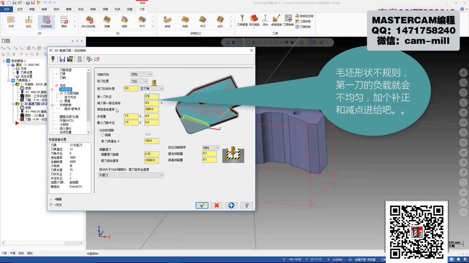Open 毛坯模型 stock model
This screenshot has width=469, height=263.
click(254, 20)
